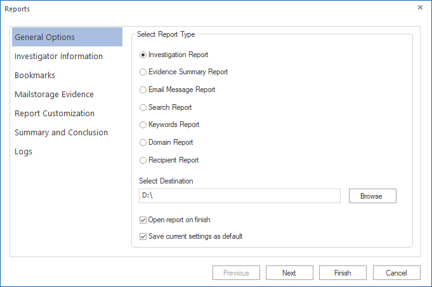This screenshot has width=432, height=287.
Task: Click in the Select Destination path field
Action: point(239,196)
